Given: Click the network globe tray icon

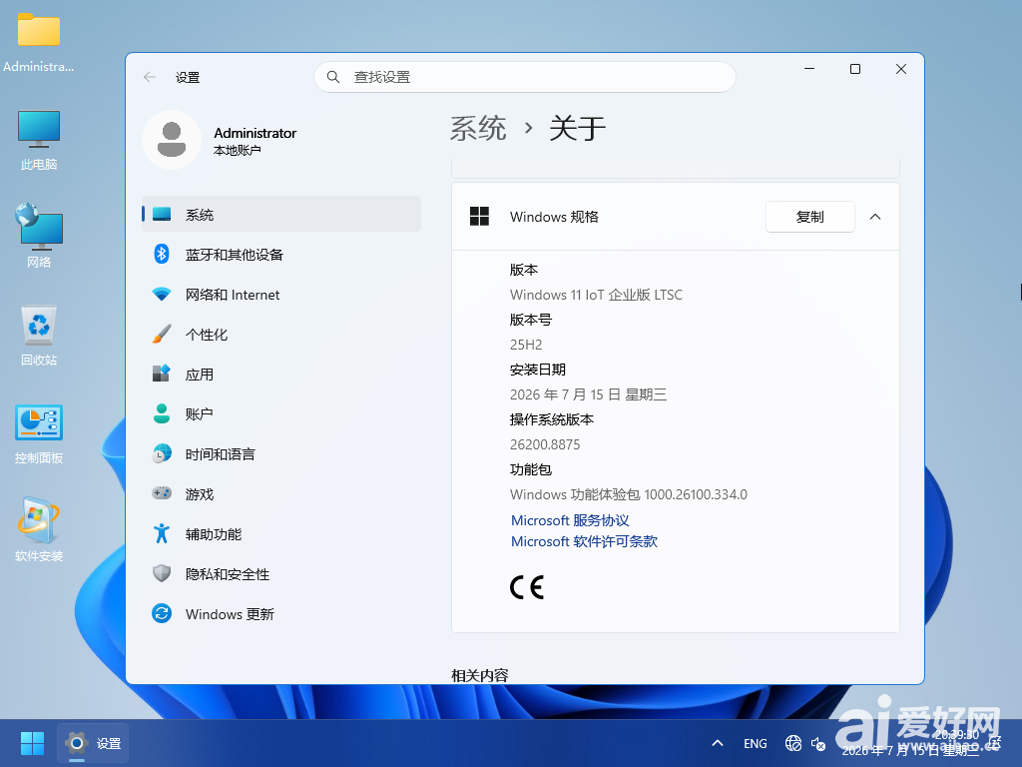Looking at the screenshot, I should (x=793, y=743).
